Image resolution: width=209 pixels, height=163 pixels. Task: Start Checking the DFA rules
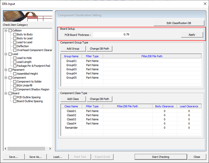(161, 157)
